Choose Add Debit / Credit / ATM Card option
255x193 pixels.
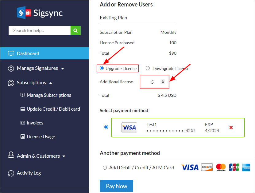(105, 167)
